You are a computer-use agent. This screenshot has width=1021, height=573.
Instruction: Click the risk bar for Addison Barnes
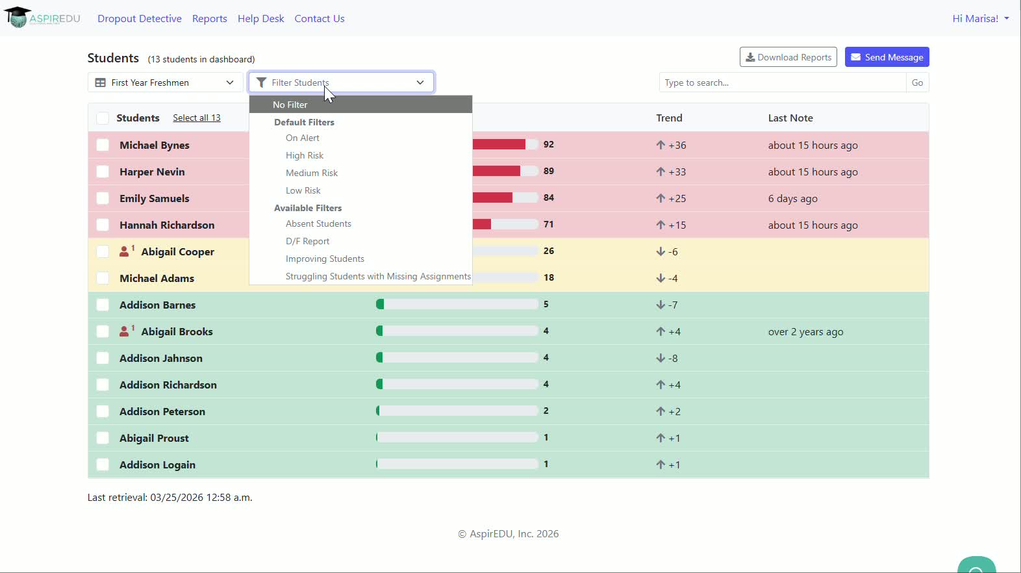pos(457,304)
